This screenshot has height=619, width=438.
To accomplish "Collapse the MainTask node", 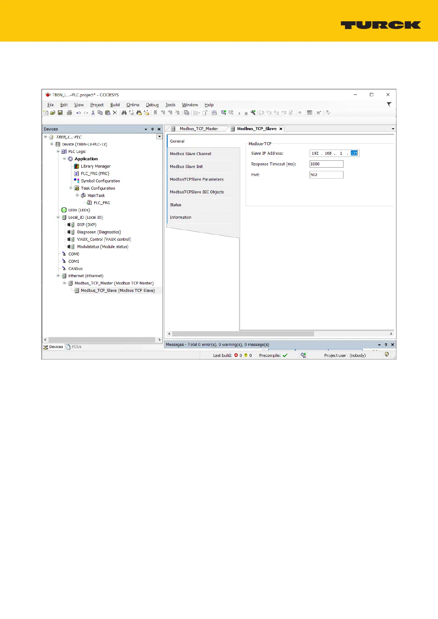I will click(77, 195).
